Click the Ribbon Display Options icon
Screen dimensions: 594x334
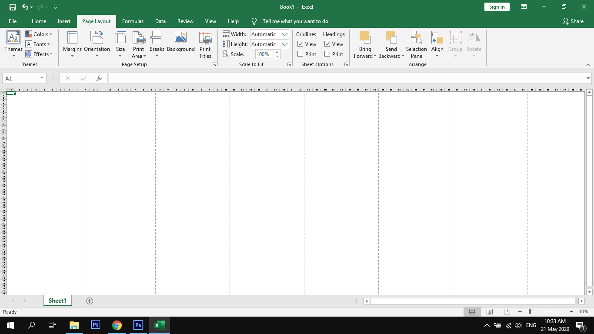coord(524,7)
